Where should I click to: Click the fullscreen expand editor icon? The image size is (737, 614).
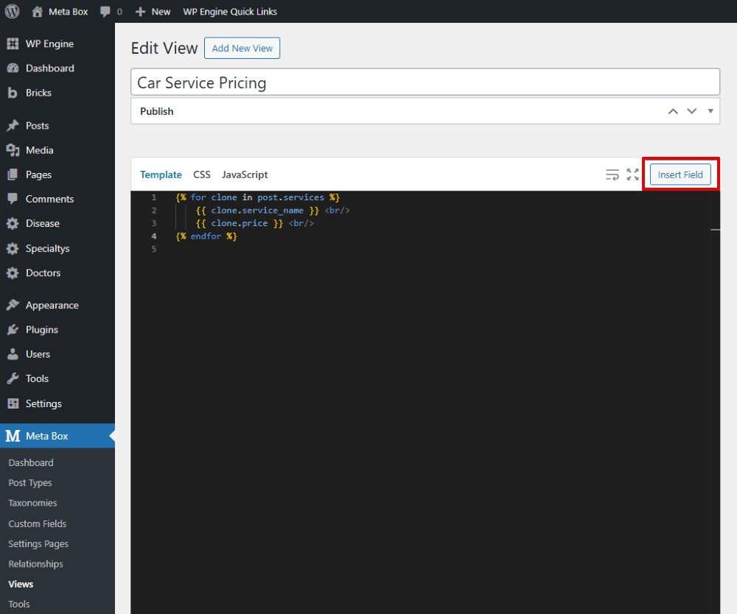(x=632, y=174)
